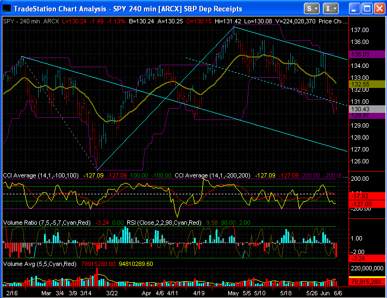
Task: Click the green '100.00' CCI overbought value
Action: tap(139, 175)
